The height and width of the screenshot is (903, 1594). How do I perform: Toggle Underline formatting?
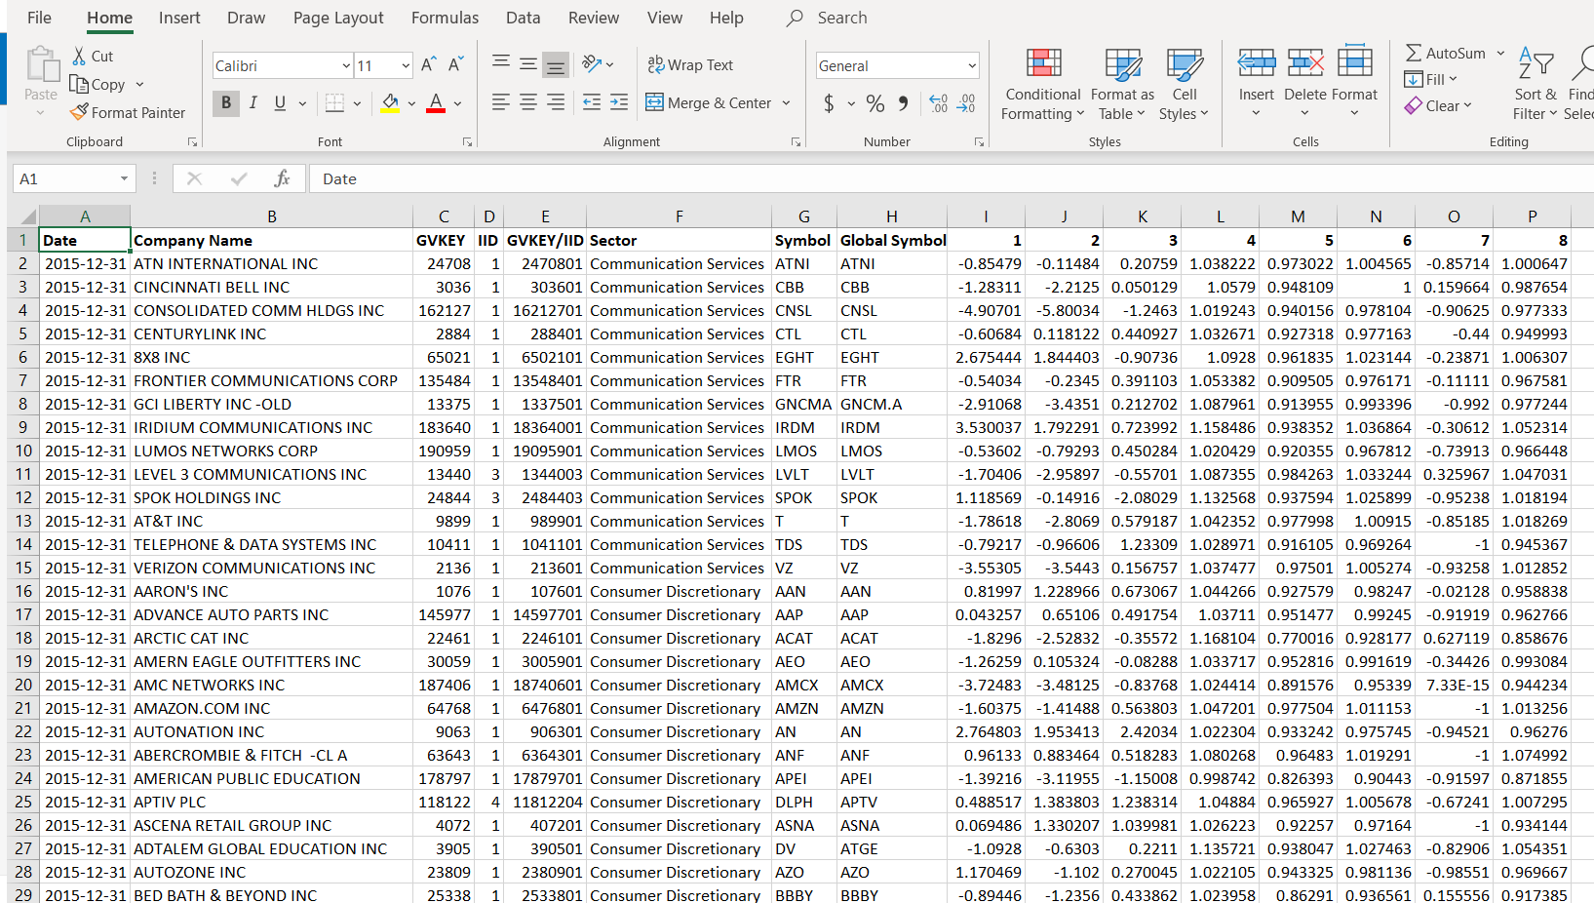(x=280, y=102)
